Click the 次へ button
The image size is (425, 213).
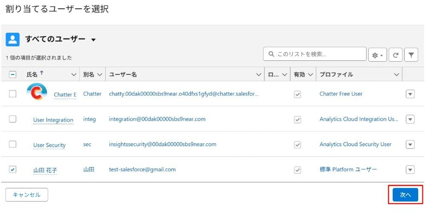[x=405, y=195]
